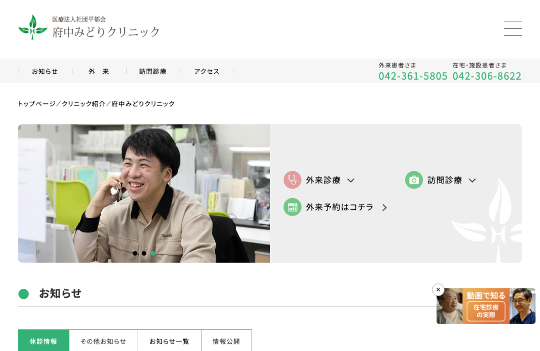Click the 医療法人社団平郁会 text
Screen dimensions: 540x351
coord(79,19)
